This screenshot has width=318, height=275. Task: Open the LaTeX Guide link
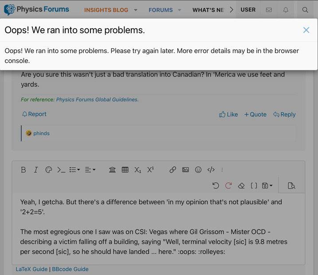pos(32,269)
